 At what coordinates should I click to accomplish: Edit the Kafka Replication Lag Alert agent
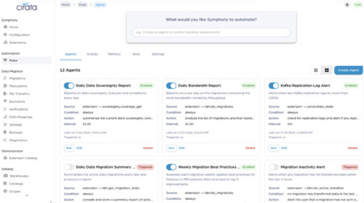pos(284,148)
